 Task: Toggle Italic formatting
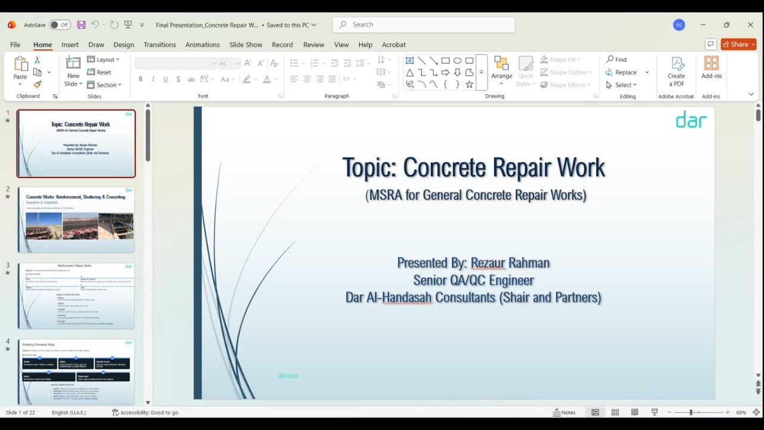coord(153,79)
